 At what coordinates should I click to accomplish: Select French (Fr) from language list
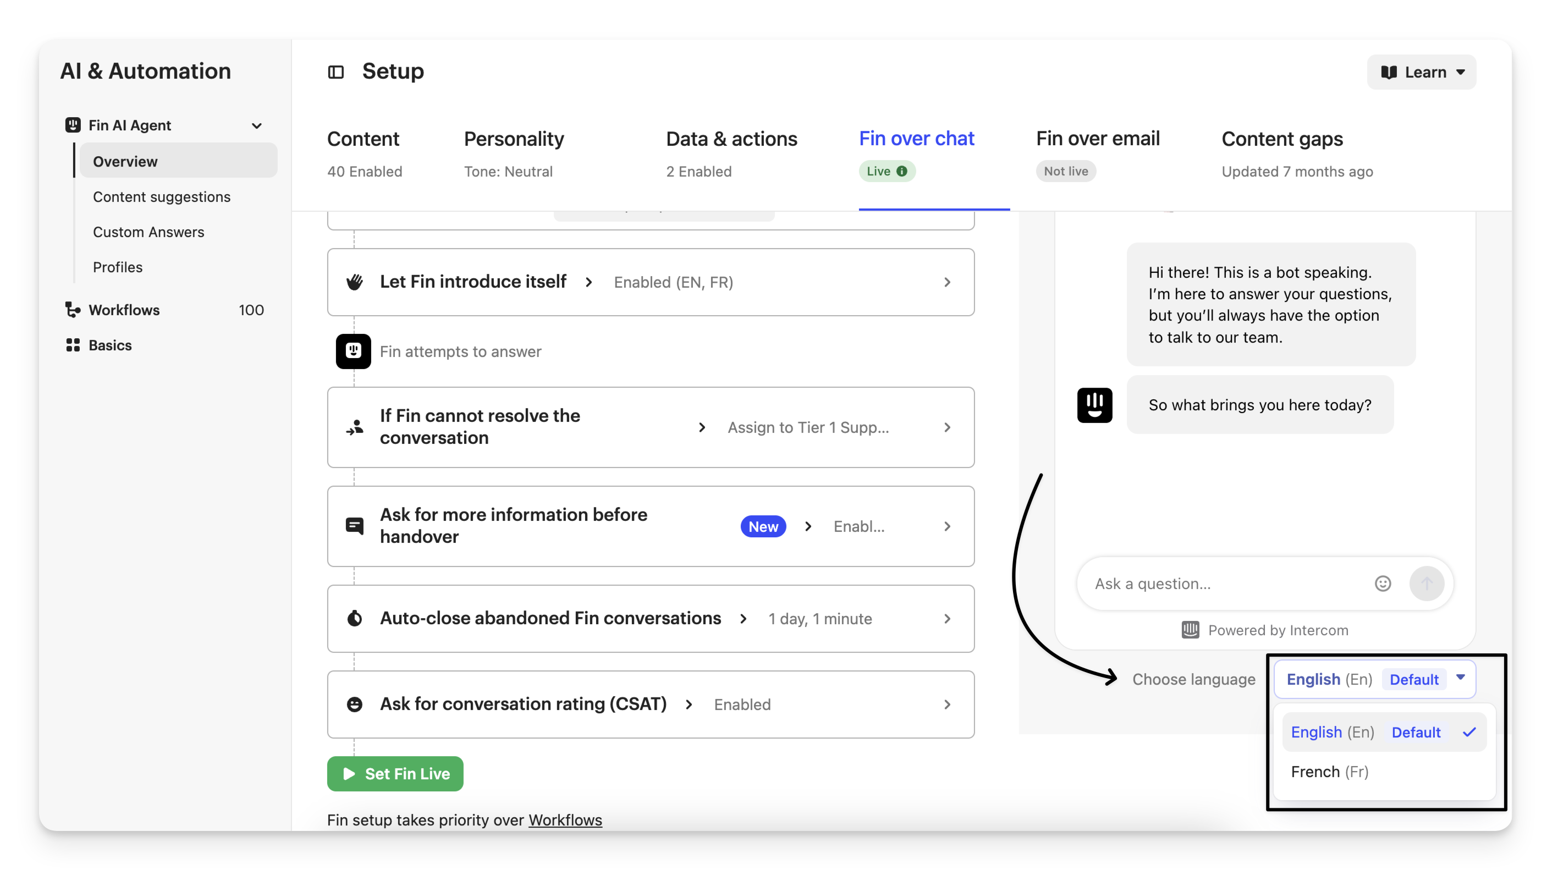(x=1329, y=772)
